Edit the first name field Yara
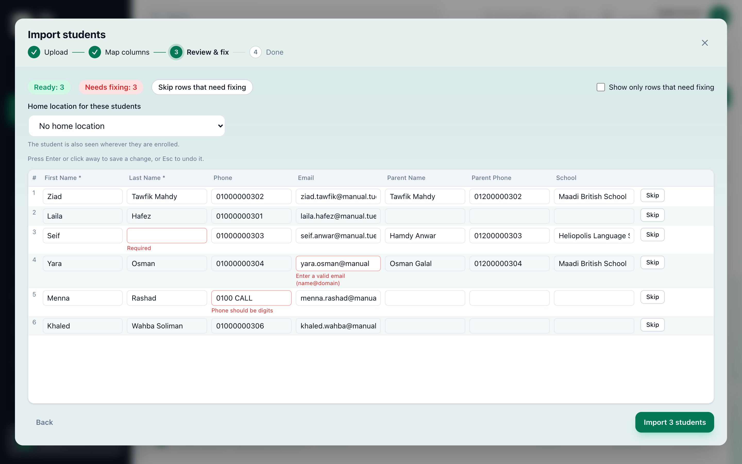Screen dimensions: 742x464 (x=83, y=264)
